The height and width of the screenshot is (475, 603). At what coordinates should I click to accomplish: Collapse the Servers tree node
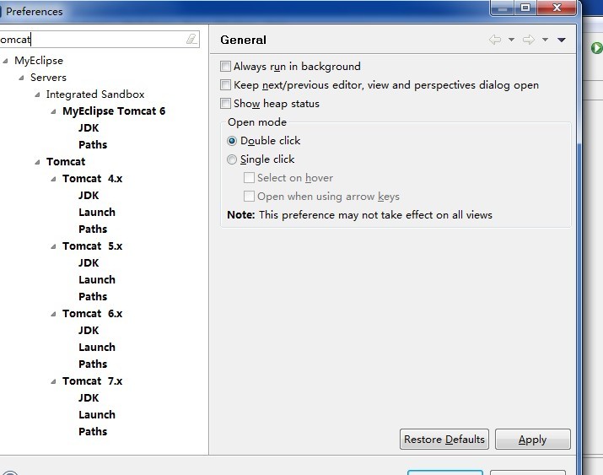click(x=21, y=78)
